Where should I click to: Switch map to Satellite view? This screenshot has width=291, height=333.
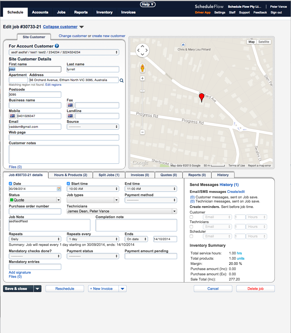pos(264,42)
